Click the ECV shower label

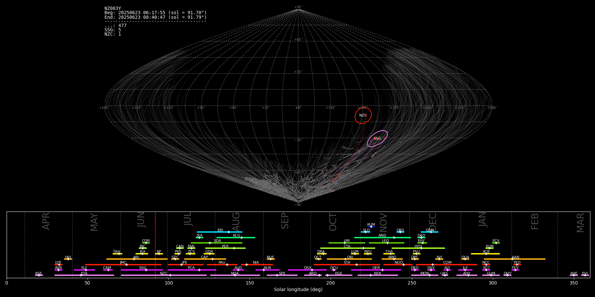tap(496, 241)
